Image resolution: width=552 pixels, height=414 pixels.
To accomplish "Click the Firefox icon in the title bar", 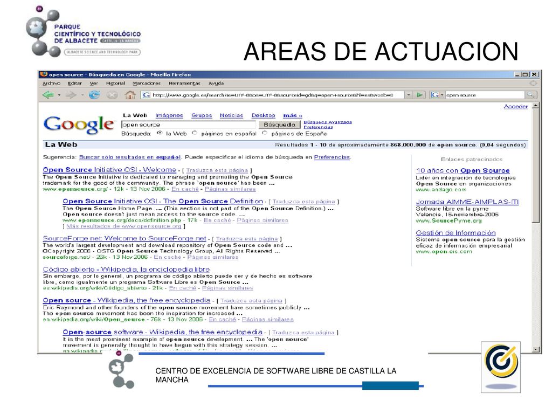I will (x=44, y=74).
